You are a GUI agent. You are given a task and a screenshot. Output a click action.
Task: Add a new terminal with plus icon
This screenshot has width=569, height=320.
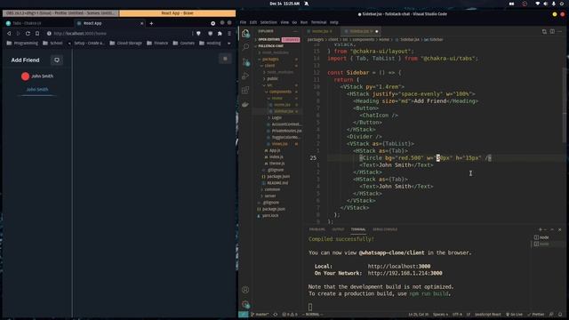(540, 229)
